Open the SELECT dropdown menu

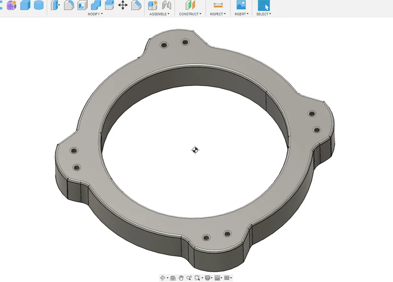(264, 14)
